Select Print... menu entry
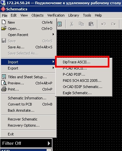Viewport: 122px width, 151px height. coord(28,89)
